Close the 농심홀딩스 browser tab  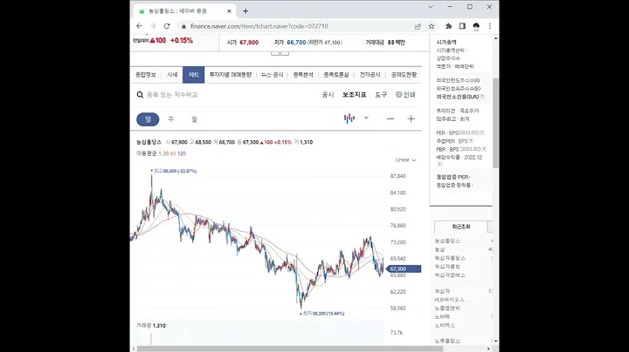tap(229, 11)
